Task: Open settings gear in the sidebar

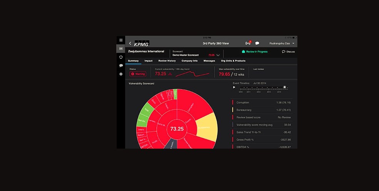Action: tap(121, 74)
